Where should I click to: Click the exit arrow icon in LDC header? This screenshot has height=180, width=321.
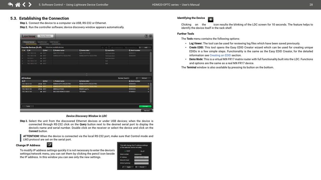(x=150, y=36)
